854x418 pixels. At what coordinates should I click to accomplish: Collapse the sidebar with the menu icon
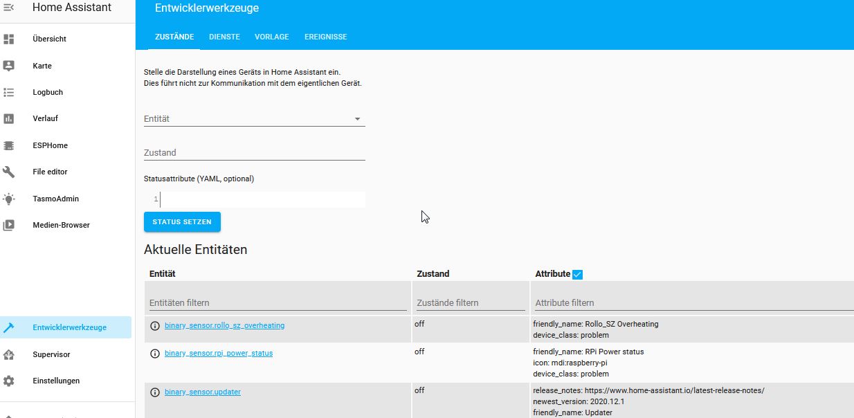pos(9,8)
